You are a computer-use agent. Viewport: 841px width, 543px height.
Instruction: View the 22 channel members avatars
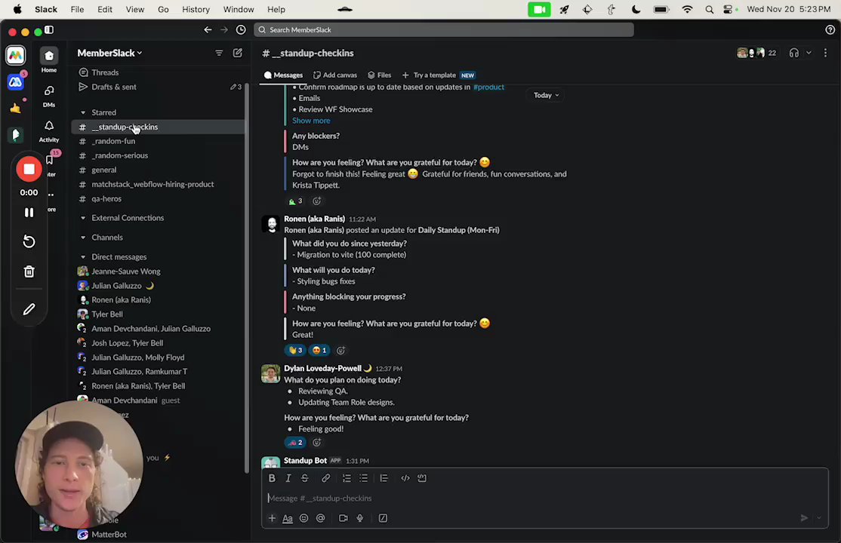click(x=756, y=53)
